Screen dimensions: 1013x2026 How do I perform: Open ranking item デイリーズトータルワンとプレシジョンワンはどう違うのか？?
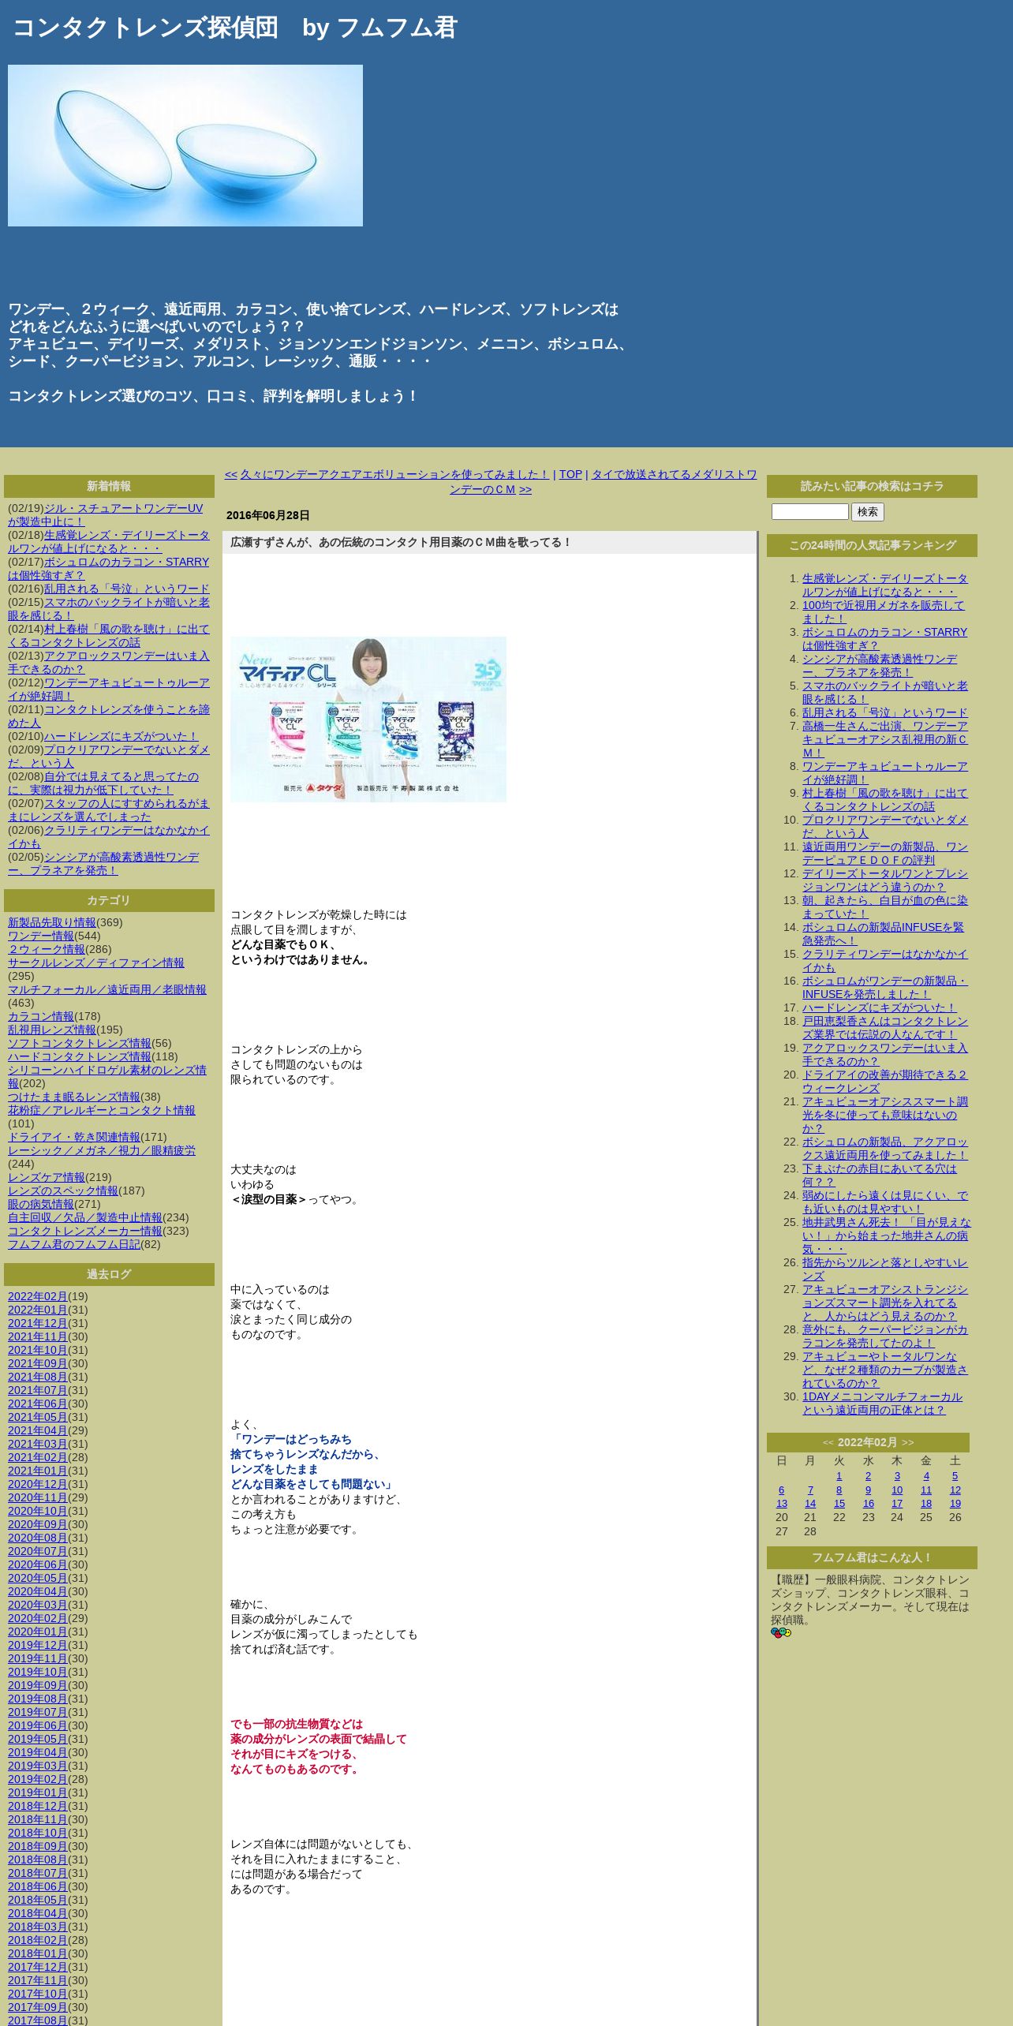[x=885, y=880]
